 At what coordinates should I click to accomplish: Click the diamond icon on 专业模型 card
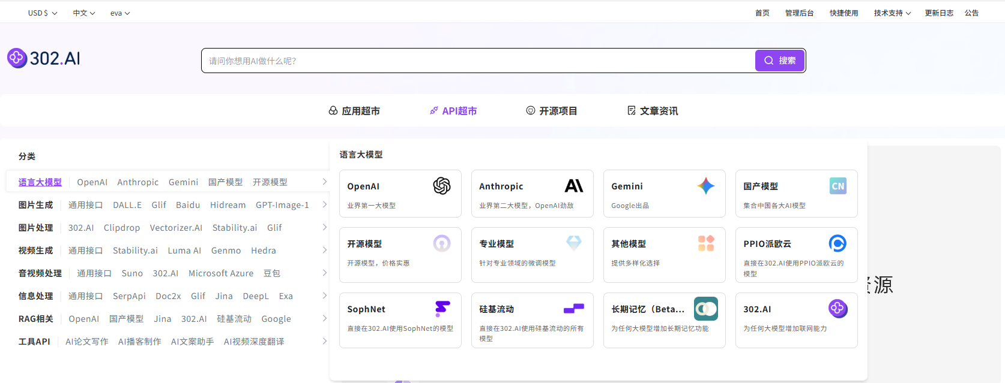tap(574, 243)
